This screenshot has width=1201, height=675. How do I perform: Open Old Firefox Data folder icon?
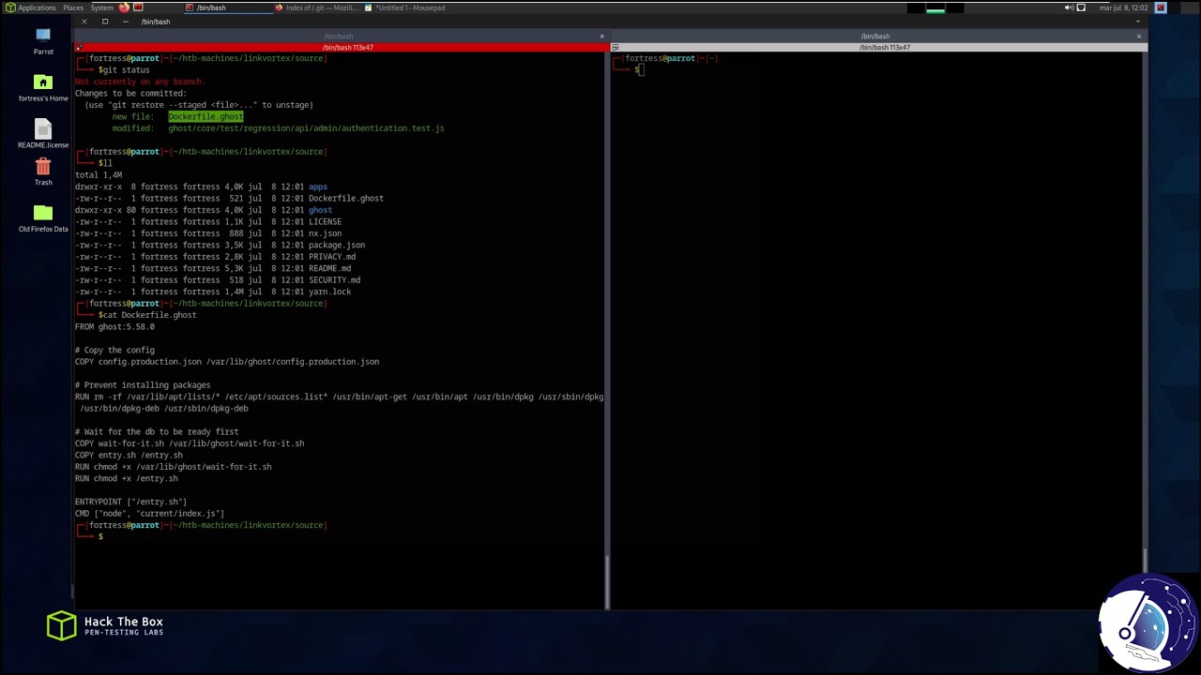point(43,218)
